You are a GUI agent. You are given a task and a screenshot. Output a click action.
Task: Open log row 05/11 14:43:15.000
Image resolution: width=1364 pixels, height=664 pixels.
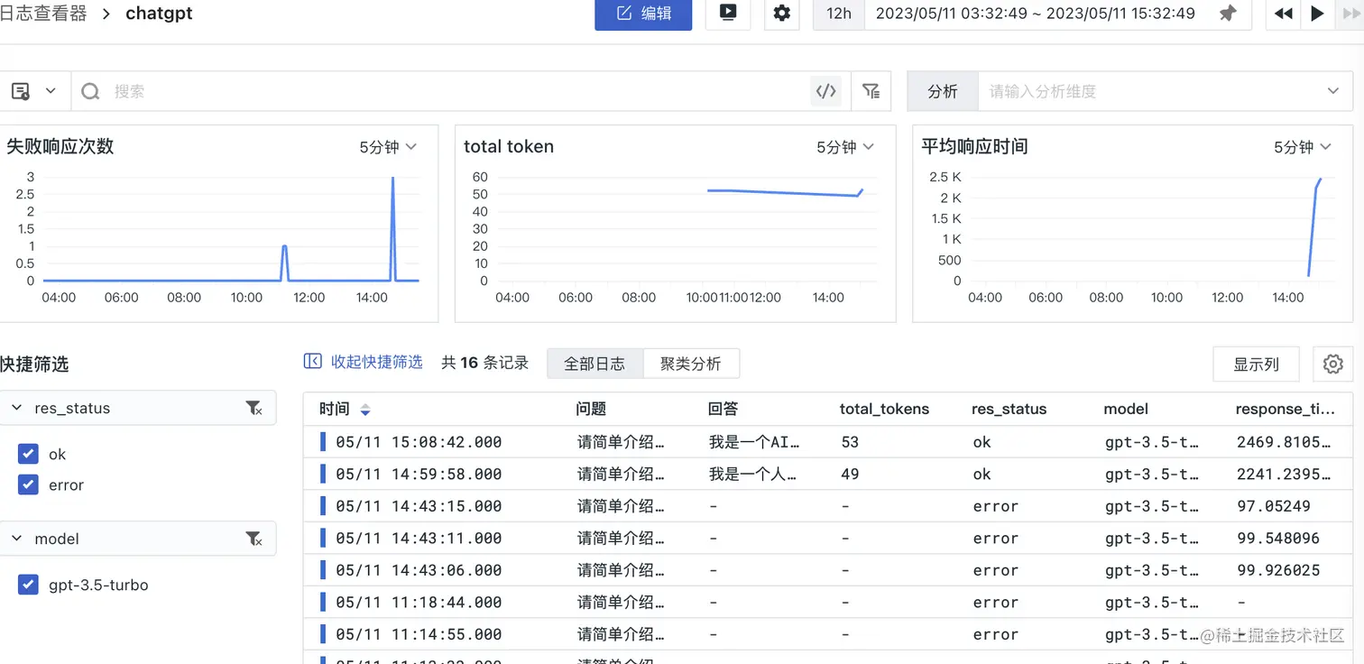click(x=828, y=506)
